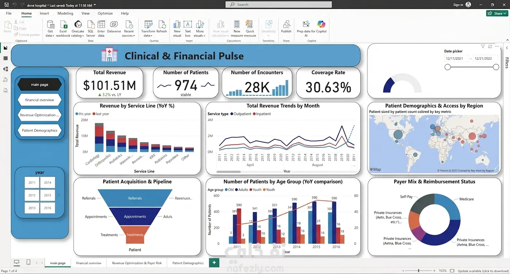The image size is (510, 274).
Task: Open the Modeling ribbon tab
Action: (65, 13)
